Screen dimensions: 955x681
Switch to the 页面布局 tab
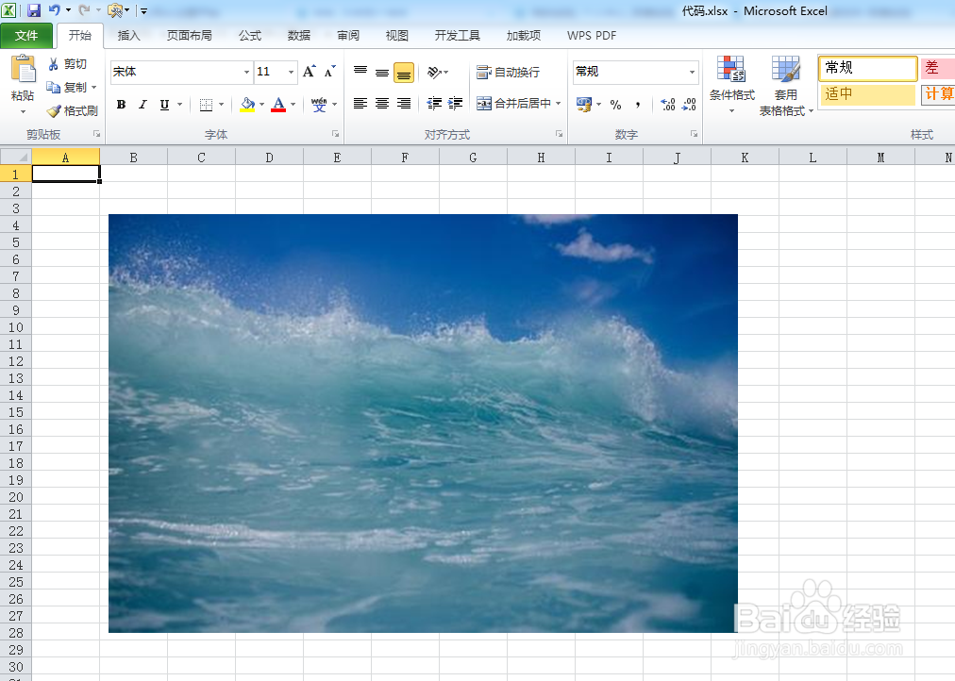tap(190, 35)
